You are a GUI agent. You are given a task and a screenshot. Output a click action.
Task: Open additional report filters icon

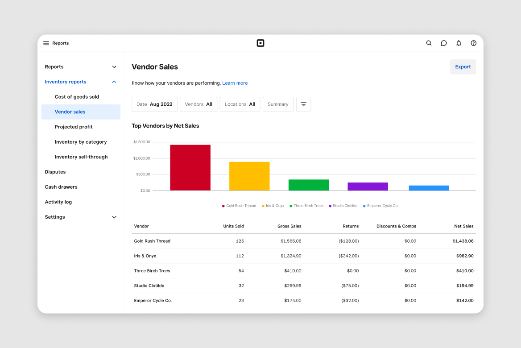coord(303,104)
